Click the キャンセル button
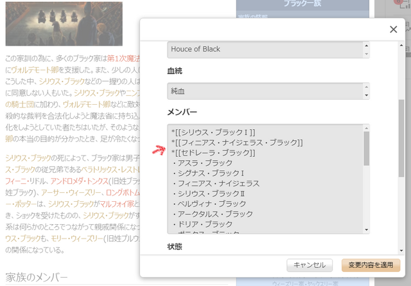 (310, 265)
